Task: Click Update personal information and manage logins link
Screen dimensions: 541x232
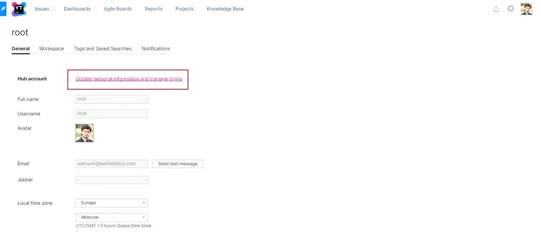Action: (x=129, y=79)
